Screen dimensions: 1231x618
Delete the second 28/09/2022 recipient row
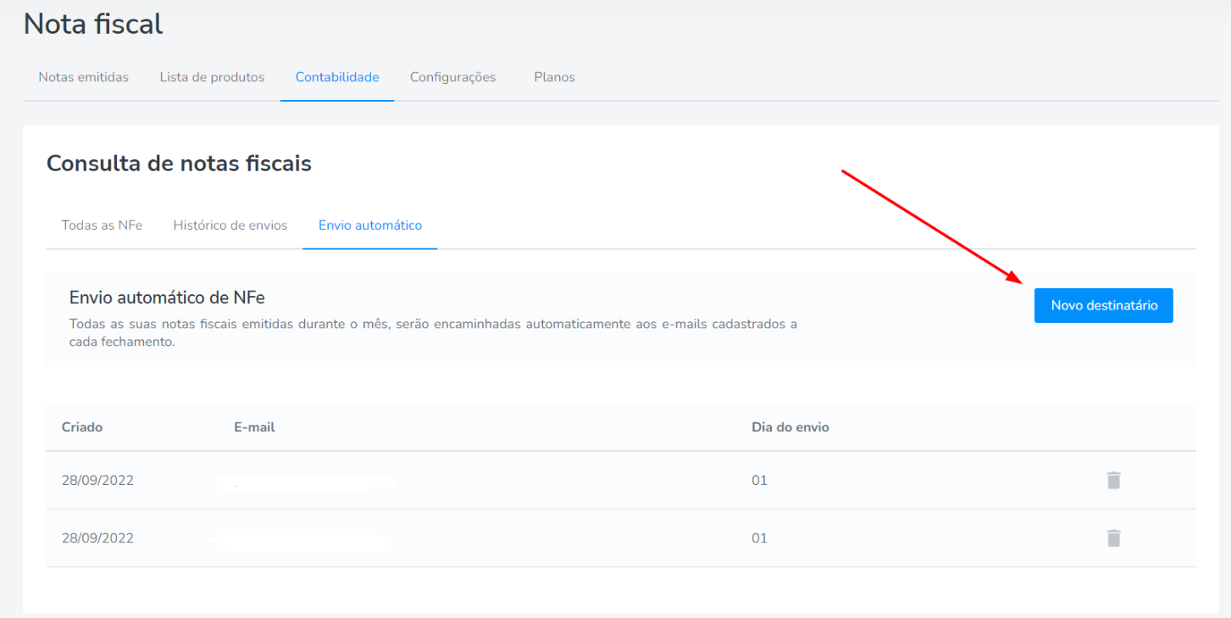coord(1113,538)
